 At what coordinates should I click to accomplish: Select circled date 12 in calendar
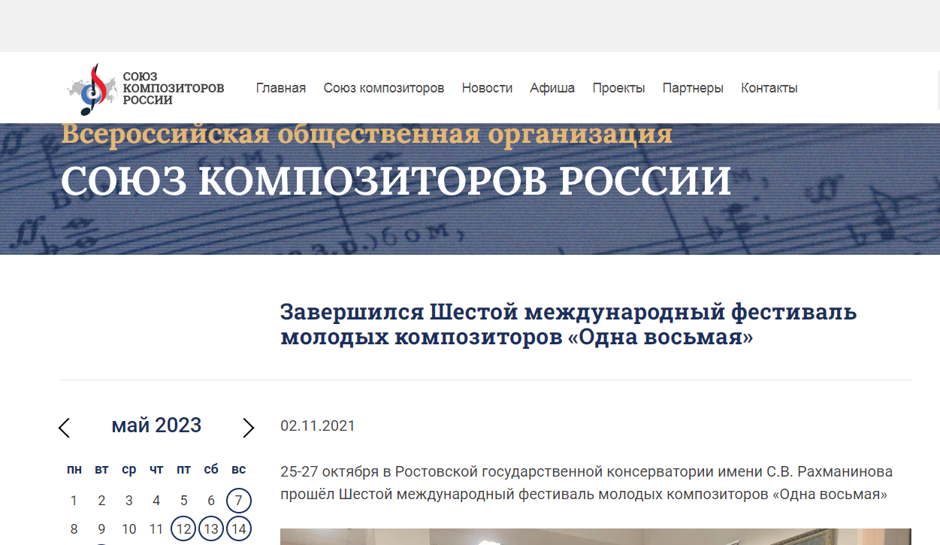click(x=183, y=529)
